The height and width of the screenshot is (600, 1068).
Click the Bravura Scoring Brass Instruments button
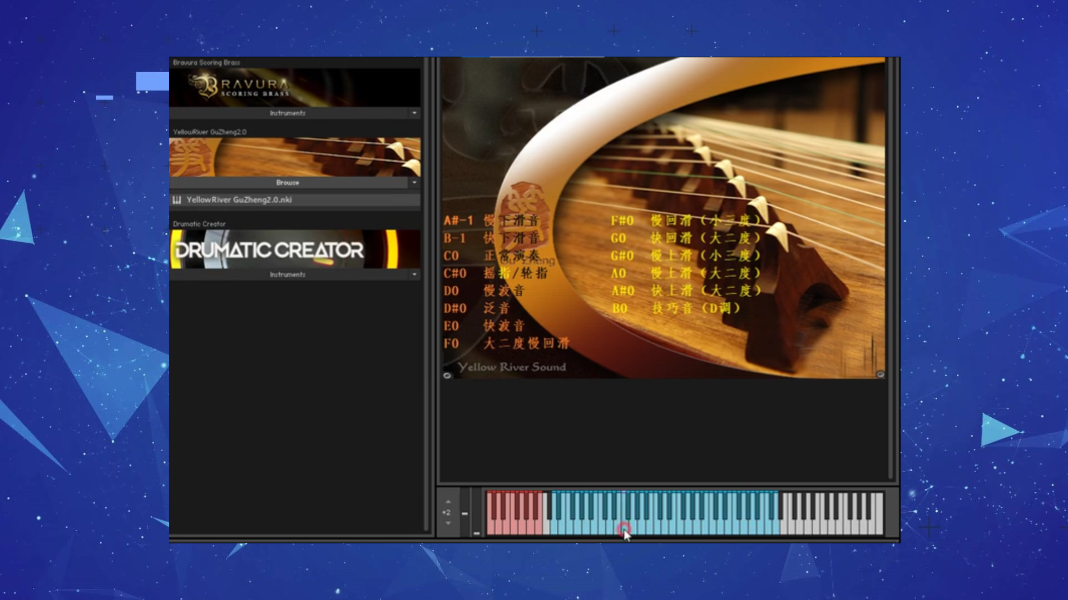[x=288, y=113]
